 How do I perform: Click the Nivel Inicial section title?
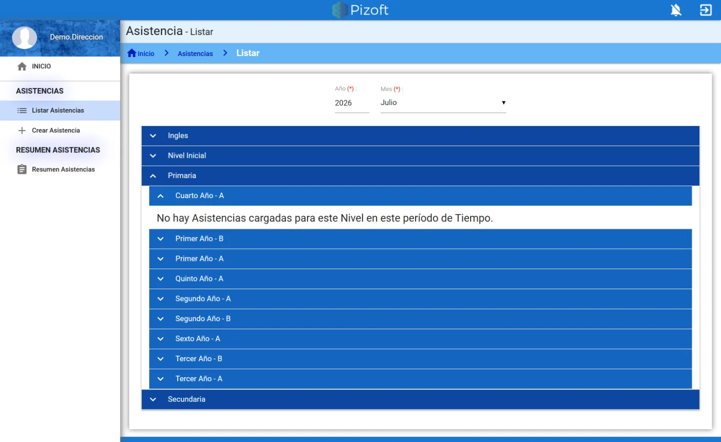tap(187, 155)
